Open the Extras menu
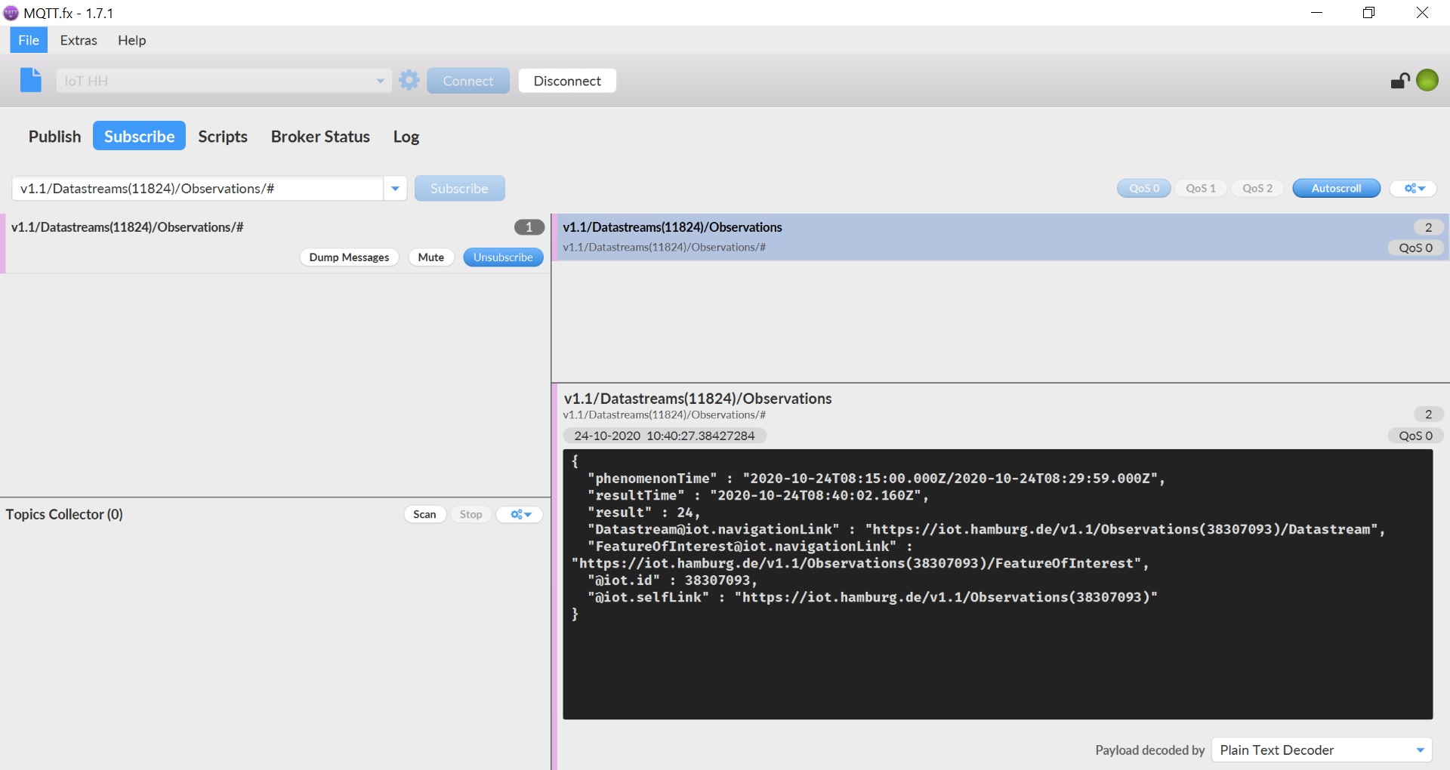1450x770 pixels. tap(79, 40)
